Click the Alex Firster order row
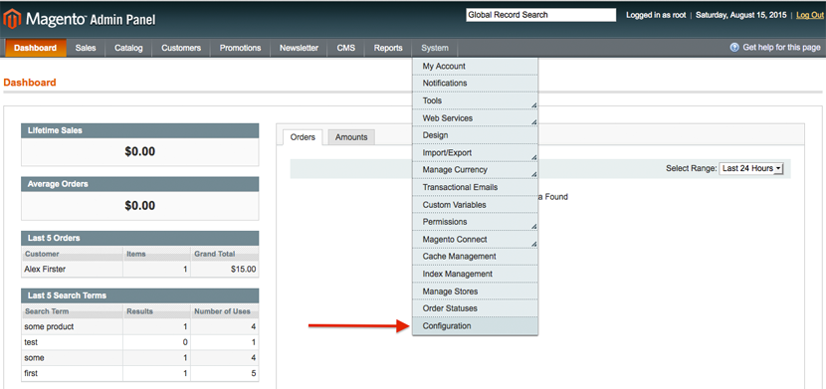 [x=140, y=269]
